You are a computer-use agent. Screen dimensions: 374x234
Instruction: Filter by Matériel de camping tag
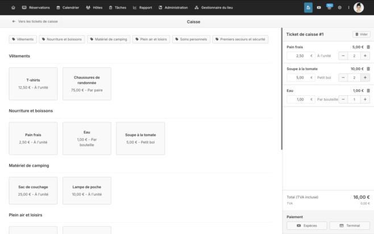click(x=109, y=39)
